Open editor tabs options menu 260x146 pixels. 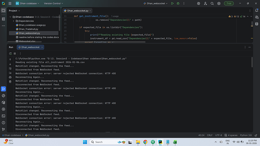[x=250, y=11]
